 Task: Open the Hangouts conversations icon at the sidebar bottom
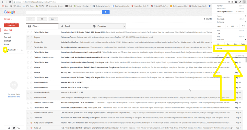pyautogui.click(x=14, y=128)
